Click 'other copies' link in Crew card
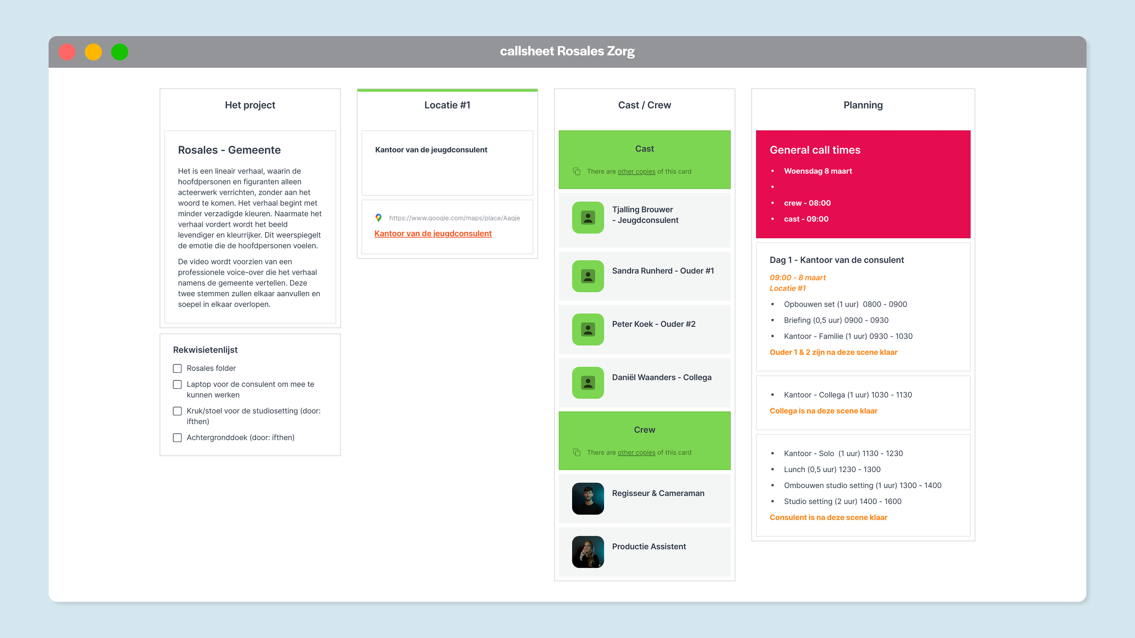The image size is (1135, 638). coord(636,452)
